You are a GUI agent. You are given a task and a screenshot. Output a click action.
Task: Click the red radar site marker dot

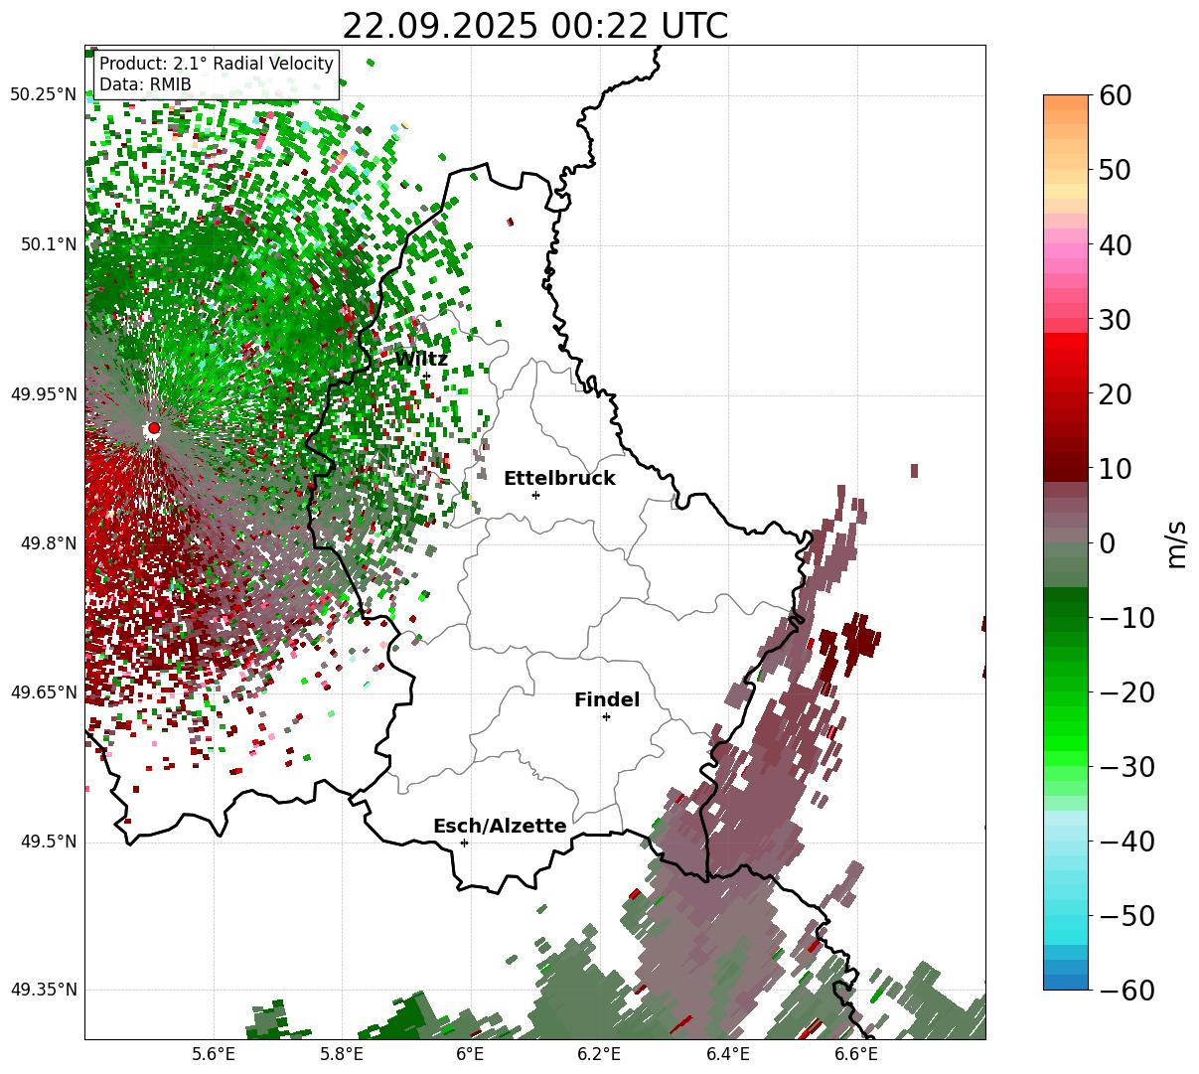pyautogui.click(x=154, y=428)
